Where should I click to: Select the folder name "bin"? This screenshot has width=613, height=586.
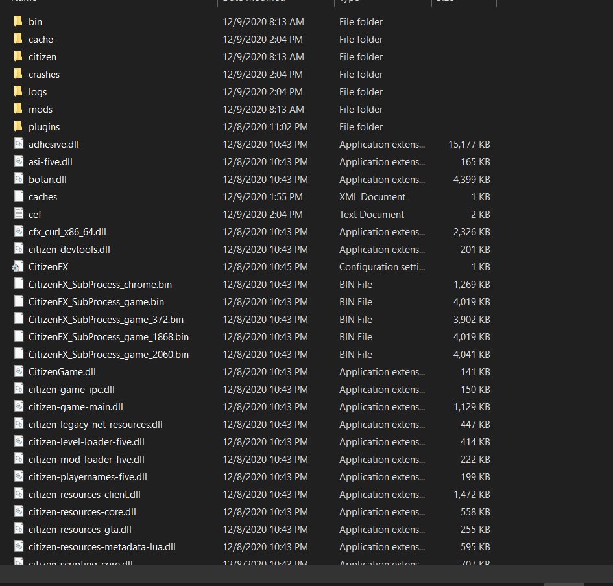coord(35,22)
